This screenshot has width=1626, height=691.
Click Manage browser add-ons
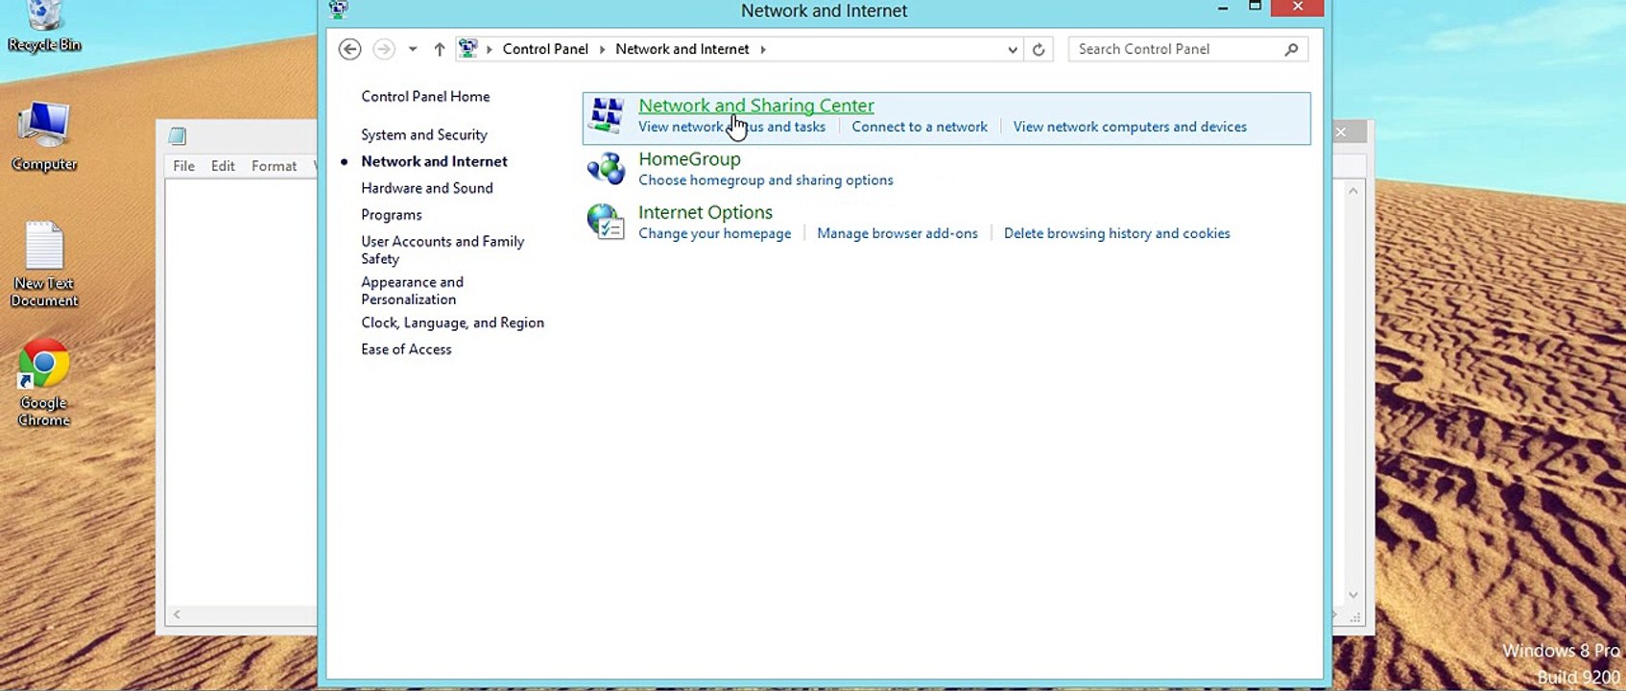[897, 233]
